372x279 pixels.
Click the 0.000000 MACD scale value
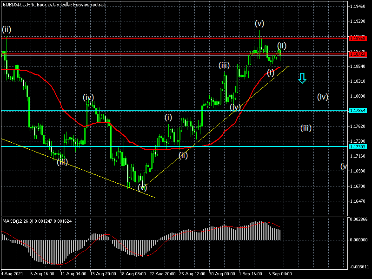(x=359, y=240)
